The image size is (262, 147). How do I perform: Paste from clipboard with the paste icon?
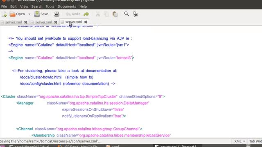[x=115, y=14]
